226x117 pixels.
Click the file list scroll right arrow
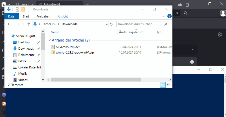coord(170,79)
